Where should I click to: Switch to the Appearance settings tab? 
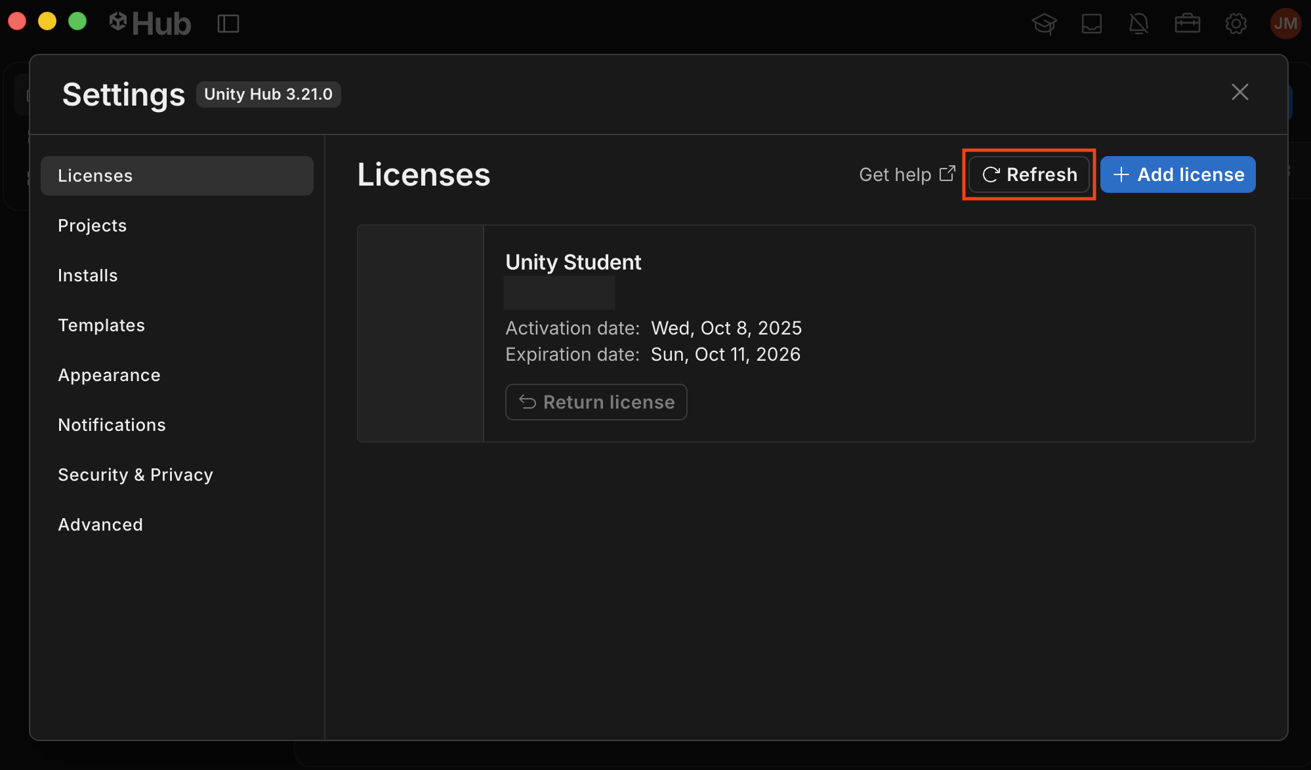tap(177, 375)
